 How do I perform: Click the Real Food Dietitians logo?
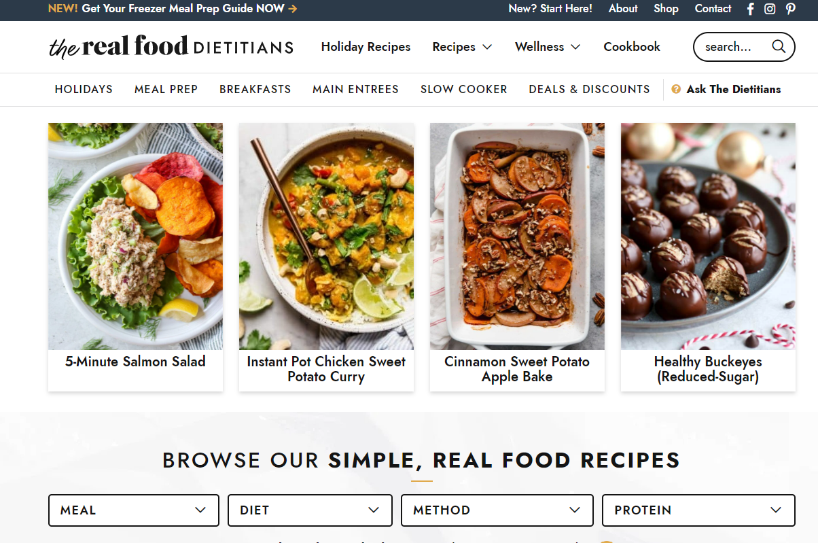point(171,47)
